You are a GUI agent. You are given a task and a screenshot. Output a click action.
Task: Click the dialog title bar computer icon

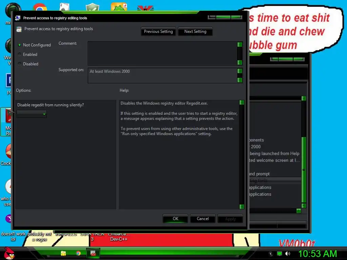pyautogui.click(x=18, y=18)
